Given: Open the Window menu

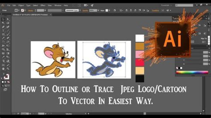Looking at the screenshot, I should pos(58,5).
